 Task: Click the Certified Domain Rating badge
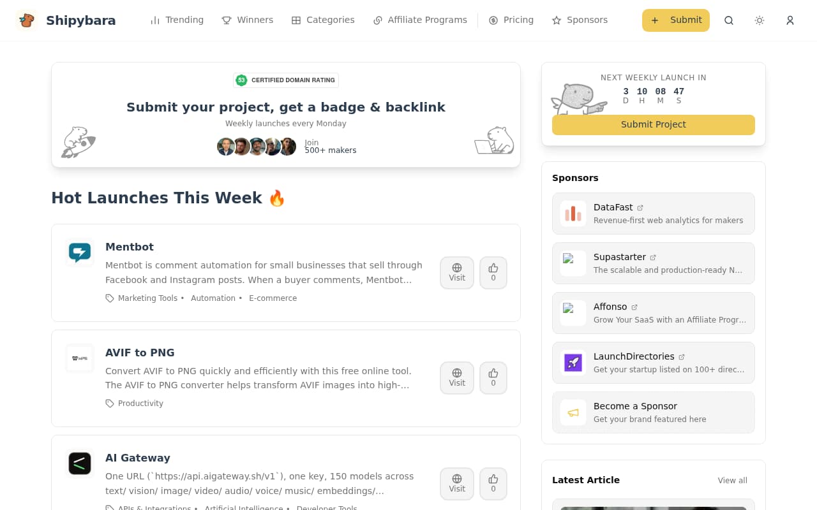point(286,80)
